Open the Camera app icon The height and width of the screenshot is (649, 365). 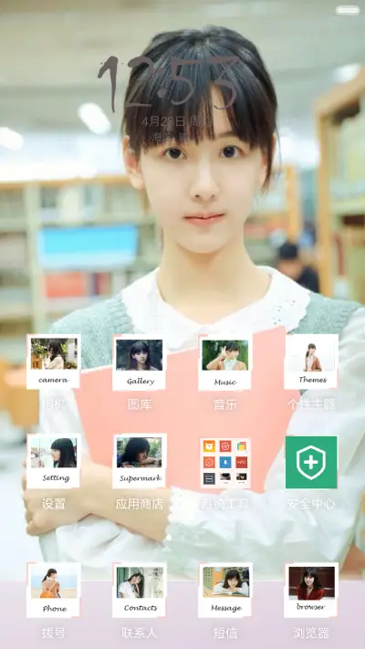[x=54, y=361]
